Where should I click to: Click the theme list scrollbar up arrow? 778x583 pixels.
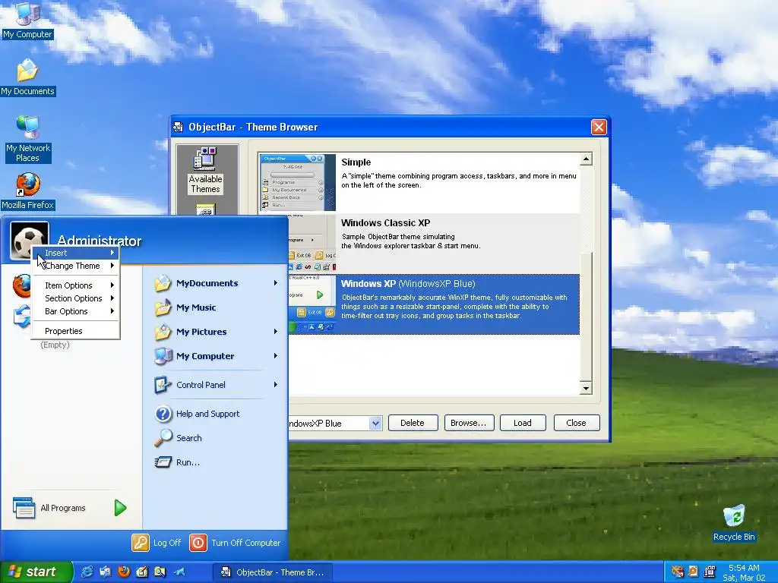[x=586, y=159]
